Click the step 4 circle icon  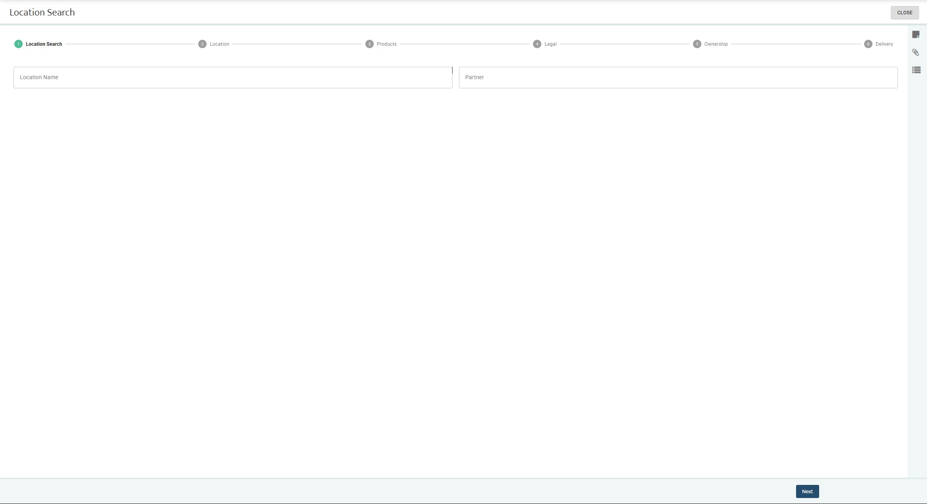point(537,44)
